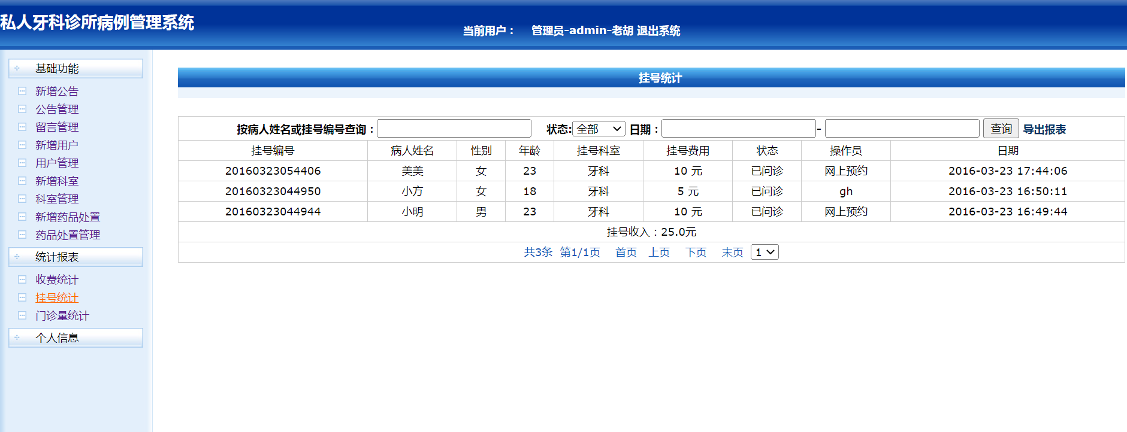Open 新增药品处置 page

click(68, 217)
